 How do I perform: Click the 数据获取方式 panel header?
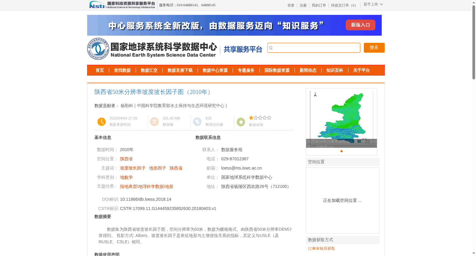point(343,240)
